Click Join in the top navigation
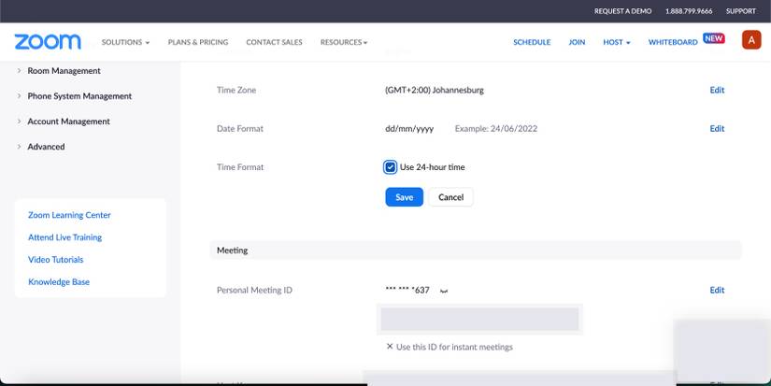Image resolution: width=771 pixels, height=386 pixels. tap(577, 42)
